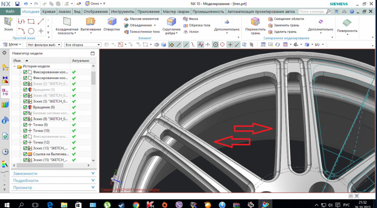Open File Explorer from the taskbar
The image size is (377, 208).
pos(64,205)
